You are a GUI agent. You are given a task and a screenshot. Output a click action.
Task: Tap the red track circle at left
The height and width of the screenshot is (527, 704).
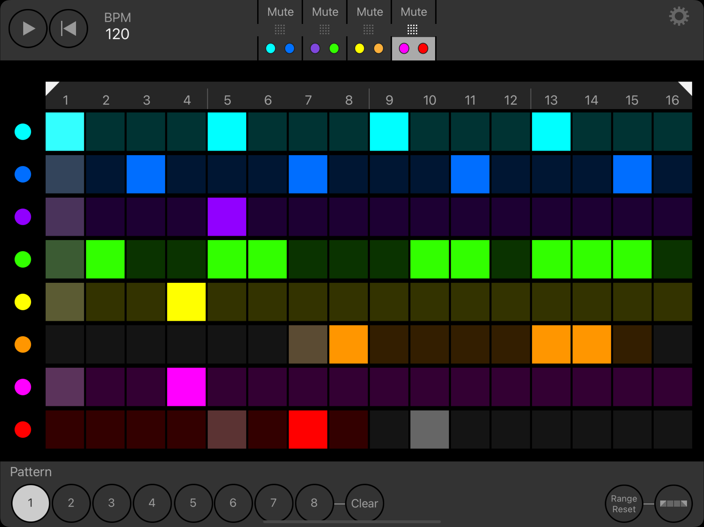pyautogui.click(x=23, y=430)
